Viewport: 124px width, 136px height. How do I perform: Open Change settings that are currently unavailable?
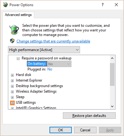tap(53, 41)
